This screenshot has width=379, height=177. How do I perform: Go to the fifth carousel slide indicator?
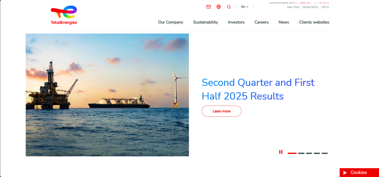click(325, 153)
